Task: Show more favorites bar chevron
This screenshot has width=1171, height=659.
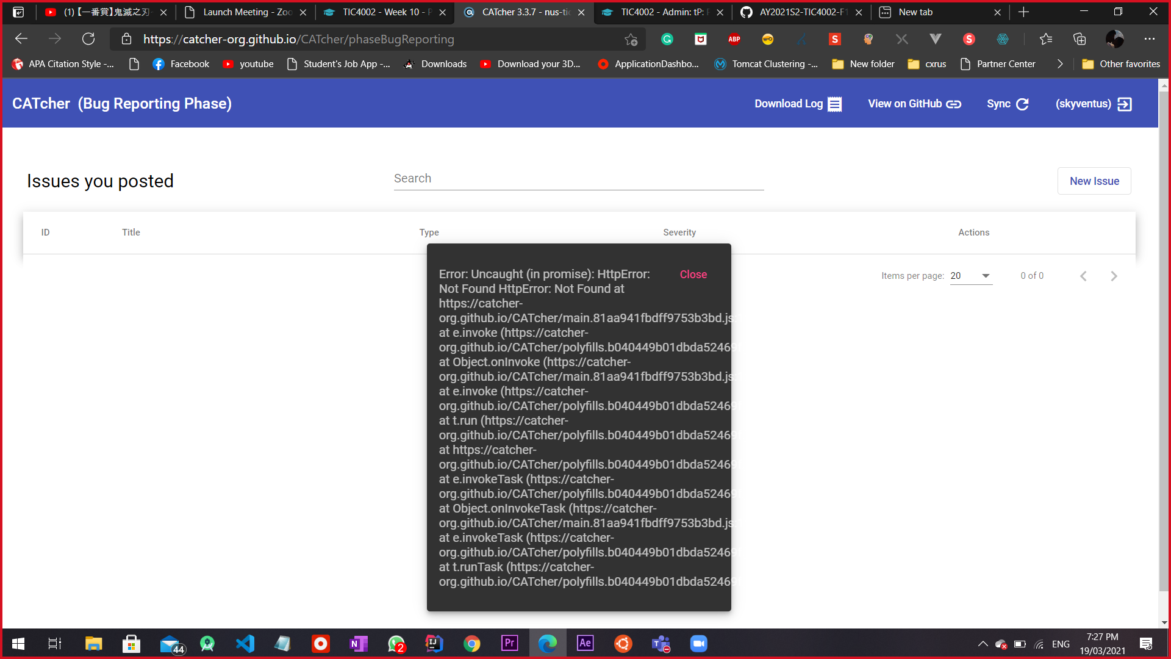Action: [1060, 64]
